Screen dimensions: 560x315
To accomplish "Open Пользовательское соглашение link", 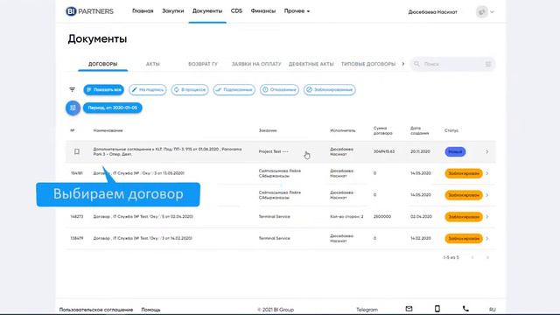I will (96, 310).
